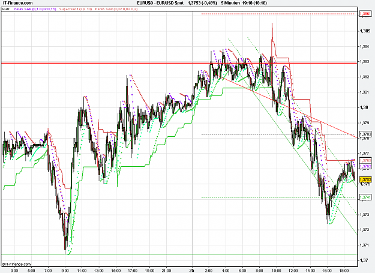The width and height of the screenshot is (375, 273).
Task: Click the 1,384 price axis label
Action: point(365,46)
